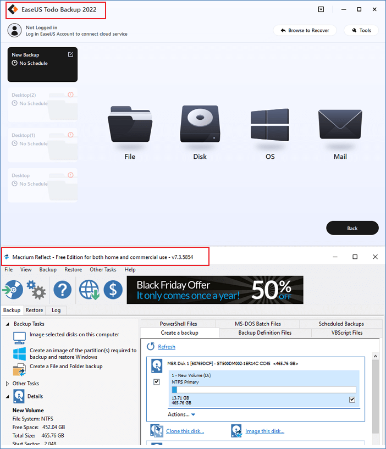
Task: Click the New Volume usage bar
Action: (x=264, y=390)
